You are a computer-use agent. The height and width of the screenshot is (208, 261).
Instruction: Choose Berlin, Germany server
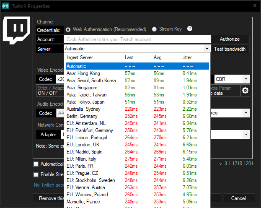(x=137, y=116)
